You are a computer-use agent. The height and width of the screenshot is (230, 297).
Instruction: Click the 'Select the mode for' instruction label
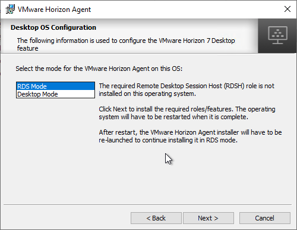pos(99,69)
